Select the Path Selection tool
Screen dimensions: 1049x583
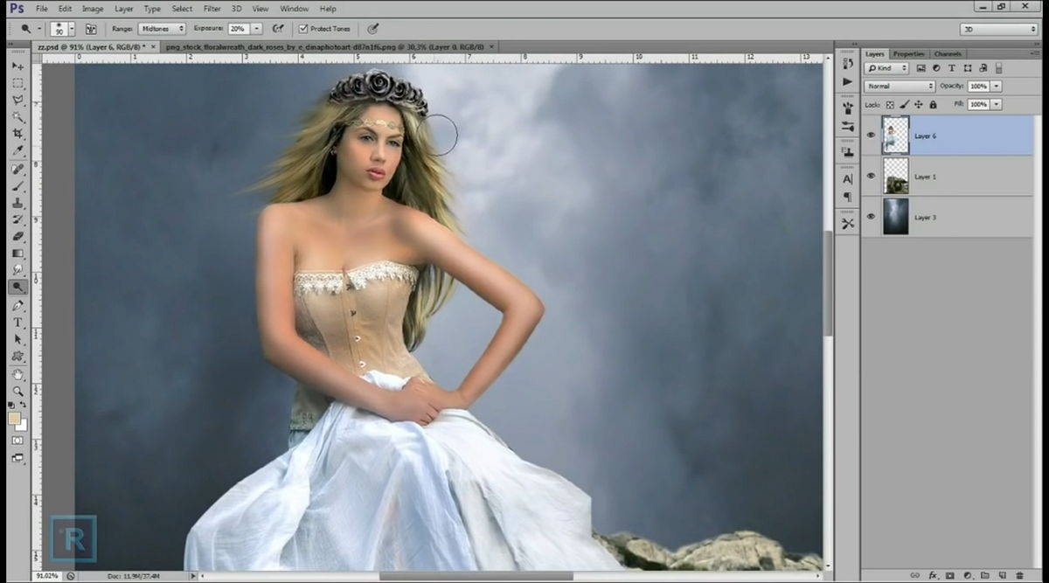17,339
